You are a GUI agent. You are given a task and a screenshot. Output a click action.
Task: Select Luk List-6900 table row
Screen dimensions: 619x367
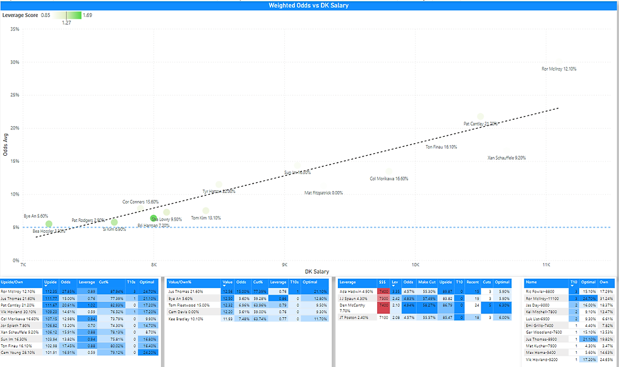(x=569, y=318)
